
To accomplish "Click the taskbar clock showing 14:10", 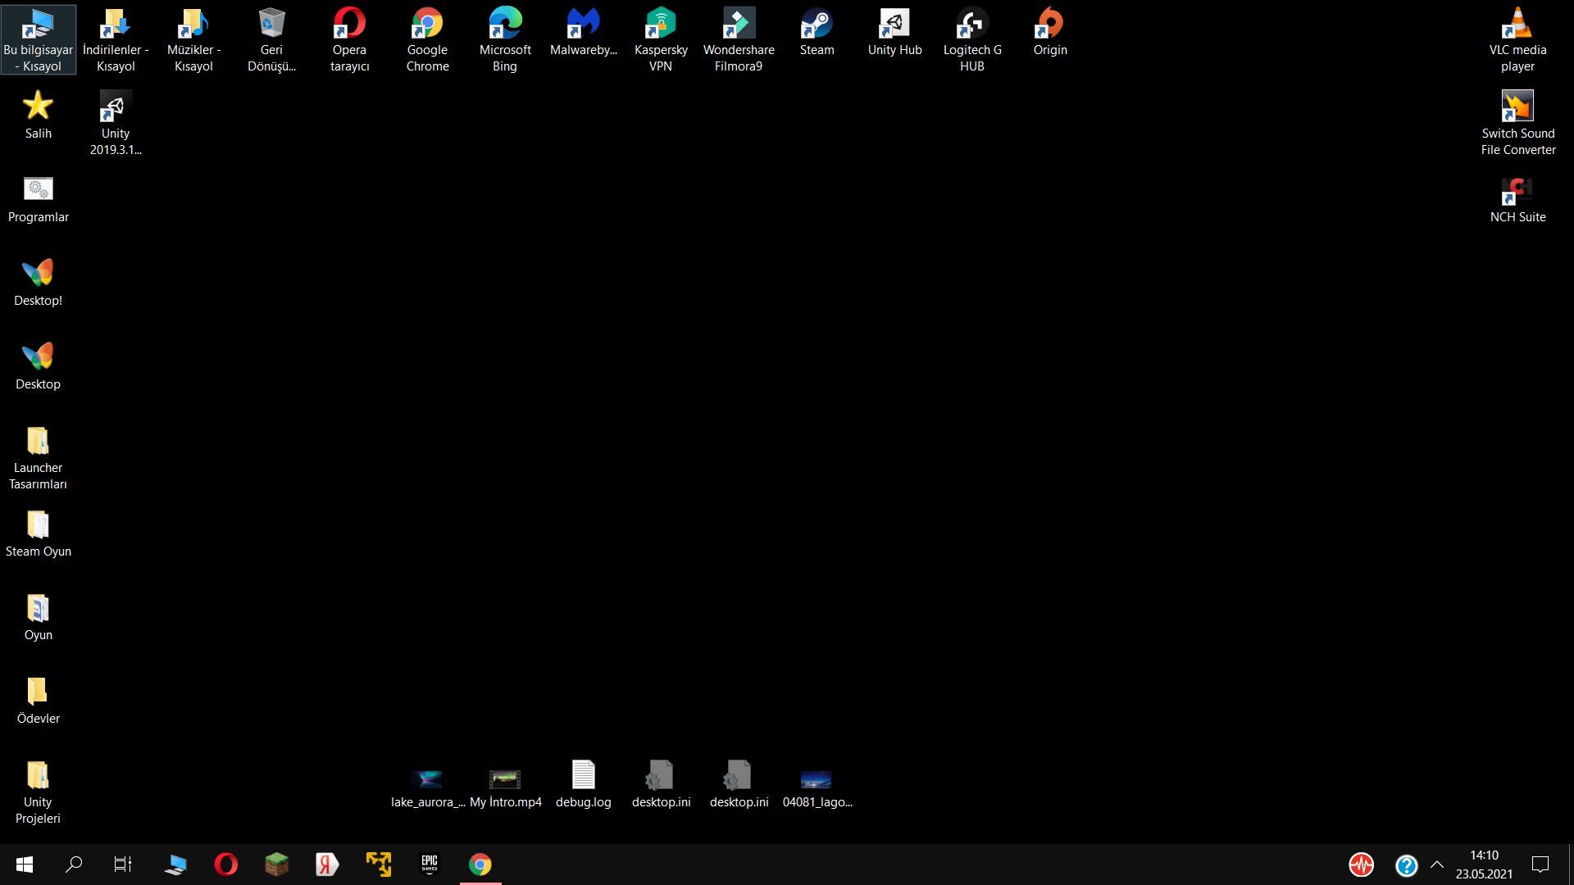I will tap(1484, 865).
